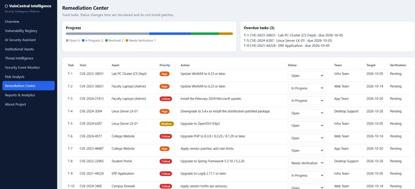
Task: Click overdue task T-1 CVE-2023-38831 entry
Action: click(293, 35)
